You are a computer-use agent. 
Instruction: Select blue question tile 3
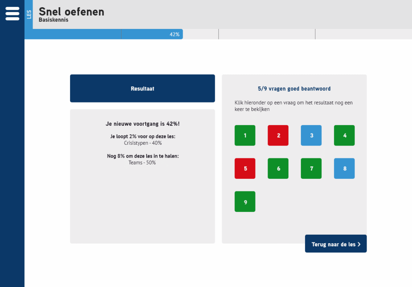pyautogui.click(x=311, y=135)
